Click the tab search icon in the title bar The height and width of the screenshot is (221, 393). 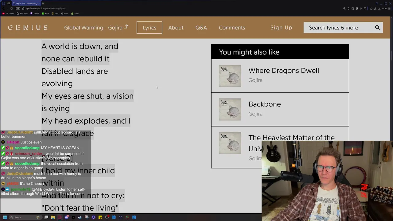pos(377,3)
